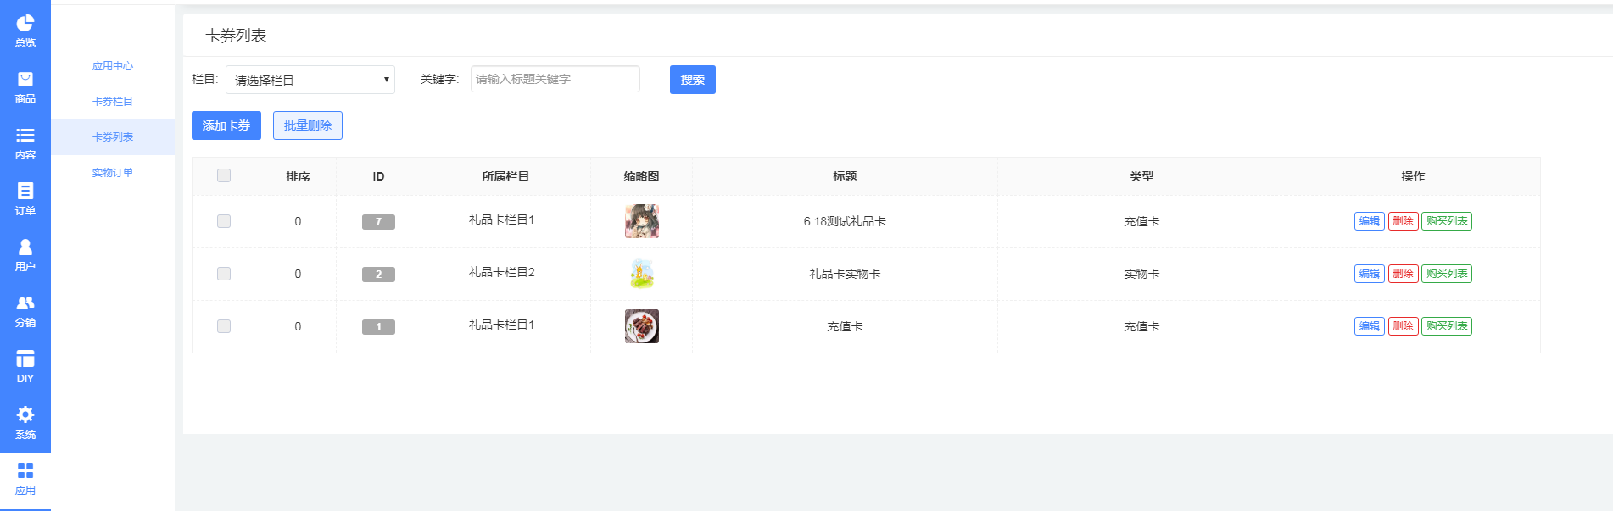Click 购买列表 for 6.18测试礼品卡
Viewport: 1613px width, 511px height.
[1447, 221]
